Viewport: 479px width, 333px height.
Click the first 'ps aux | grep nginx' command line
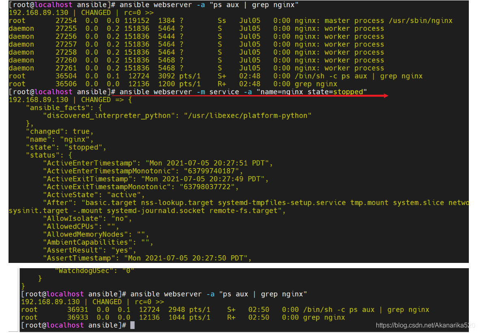pyautogui.click(x=154, y=5)
